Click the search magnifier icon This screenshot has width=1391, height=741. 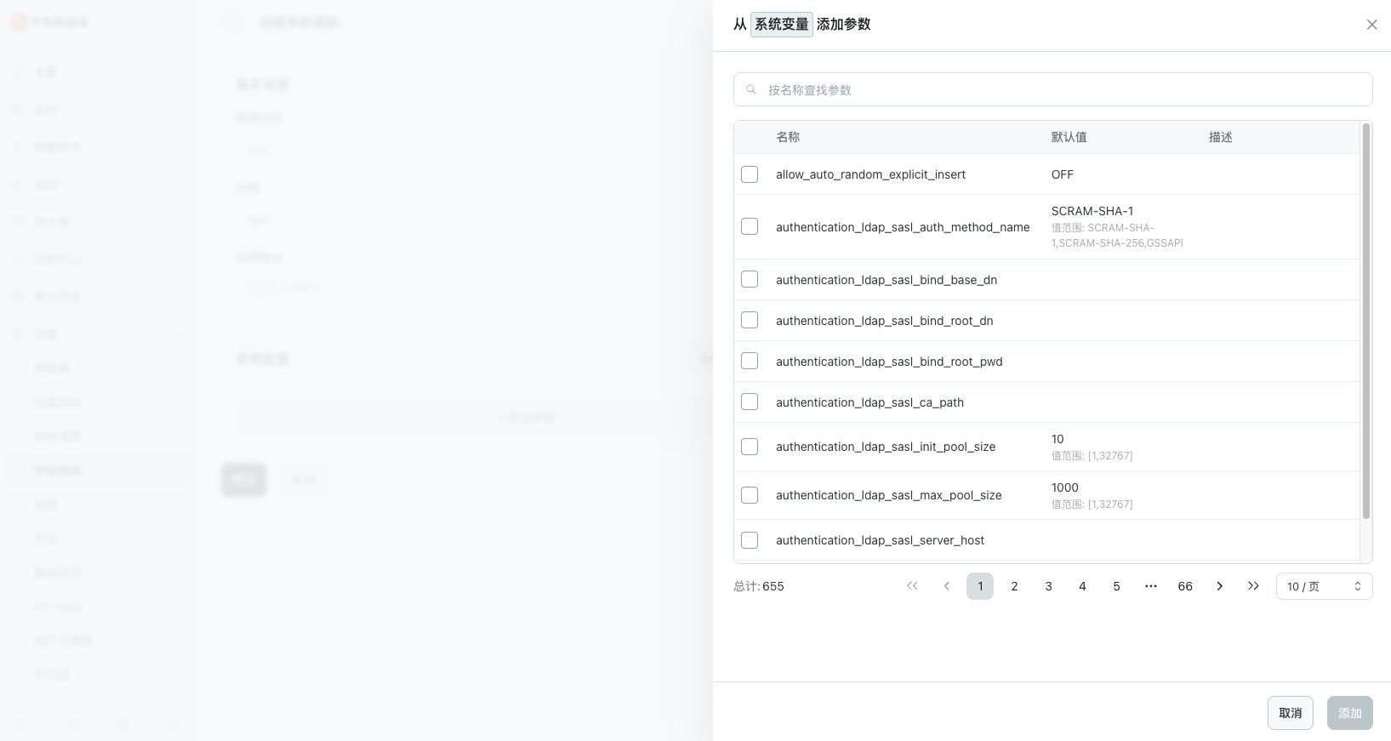tap(751, 89)
